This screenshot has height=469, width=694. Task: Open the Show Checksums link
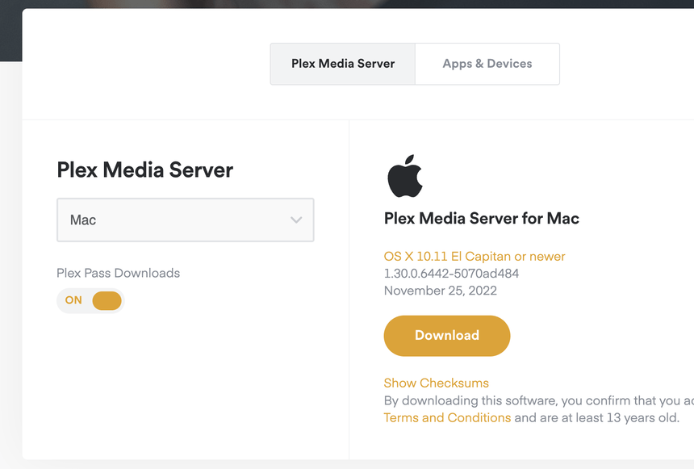coord(436,383)
